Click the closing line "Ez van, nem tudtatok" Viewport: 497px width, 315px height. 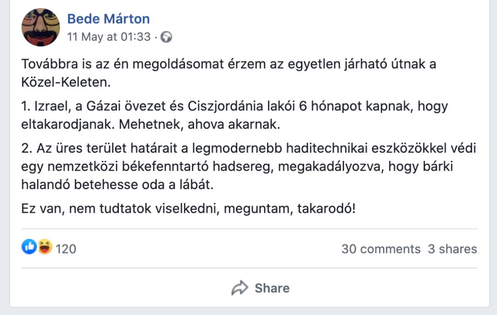(188, 209)
